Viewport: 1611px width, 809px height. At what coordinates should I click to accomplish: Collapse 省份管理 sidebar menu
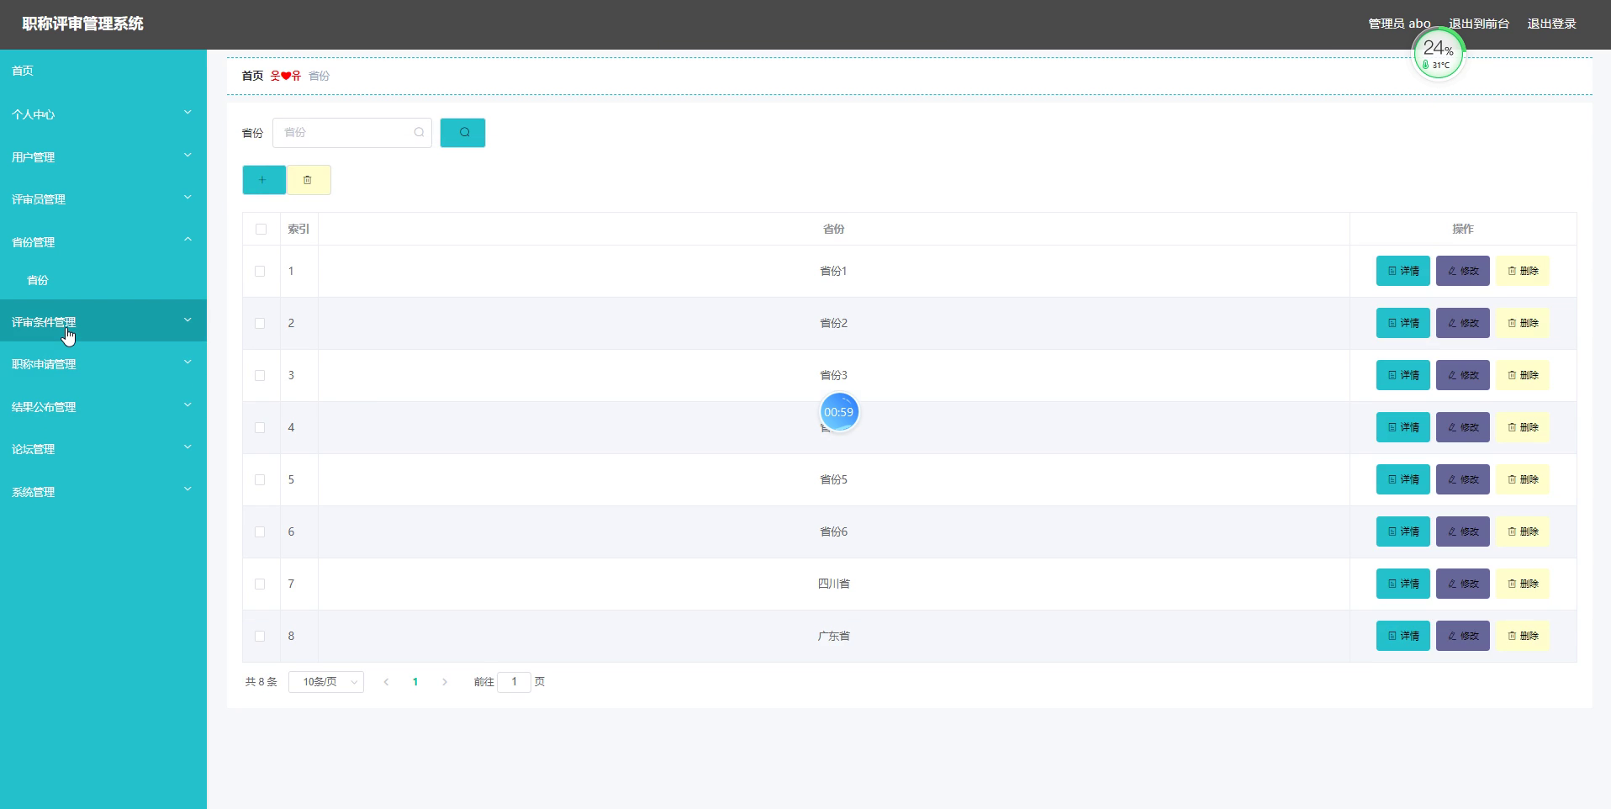pyautogui.click(x=103, y=242)
